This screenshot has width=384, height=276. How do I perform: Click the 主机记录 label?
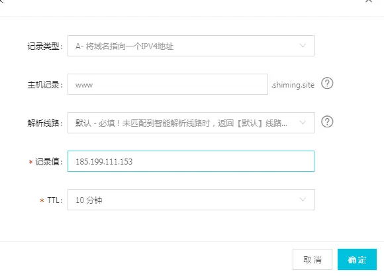click(x=45, y=85)
